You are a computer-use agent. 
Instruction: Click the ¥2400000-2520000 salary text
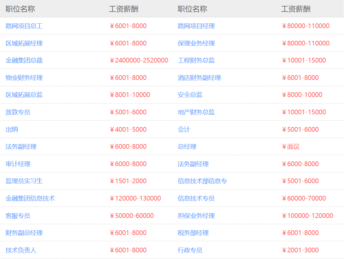coord(139,60)
